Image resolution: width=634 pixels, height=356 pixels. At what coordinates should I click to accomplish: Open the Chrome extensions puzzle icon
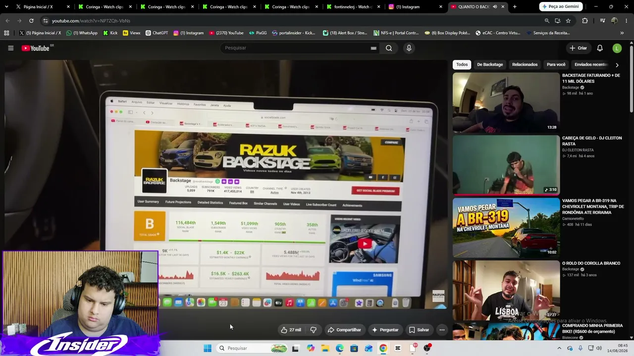coord(585,21)
